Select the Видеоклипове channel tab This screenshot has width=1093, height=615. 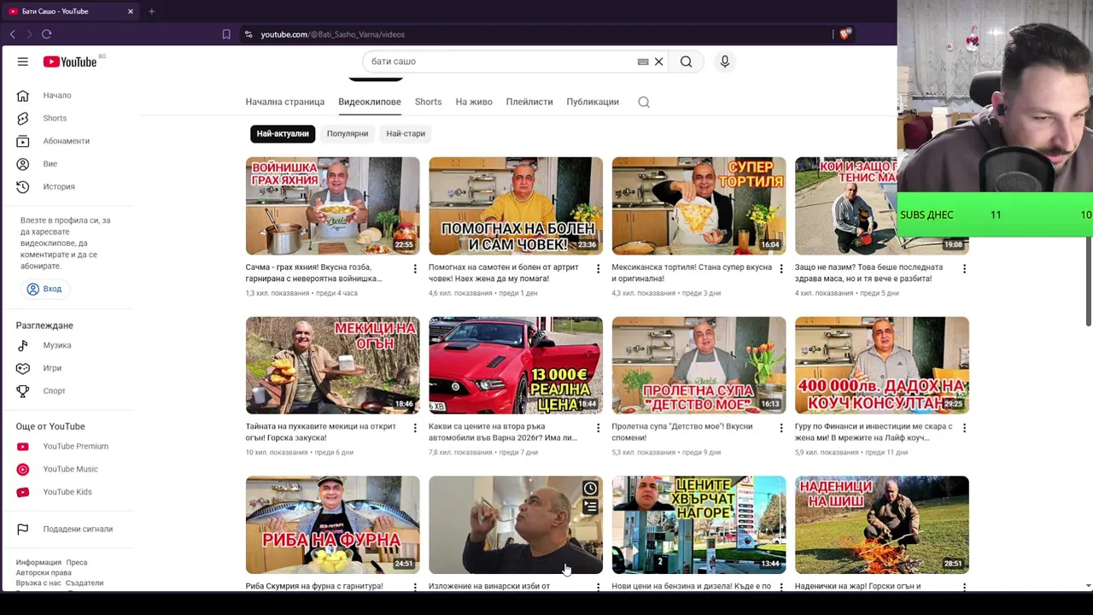(x=369, y=102)
